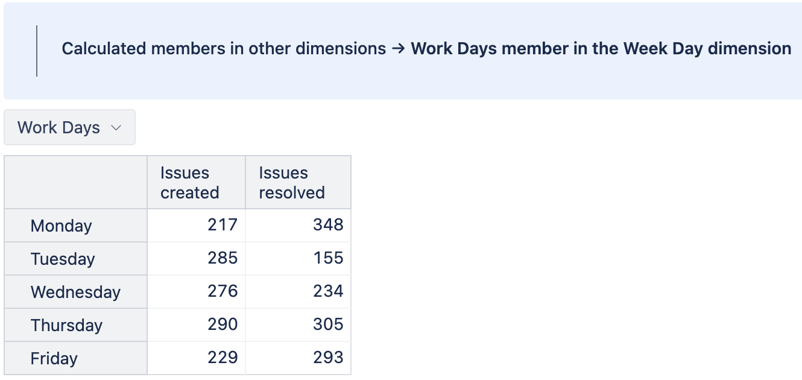Click Thursday's Issues resolved value 305
Viewport: 802px width, 380px height.
click(x=328, y=325)
